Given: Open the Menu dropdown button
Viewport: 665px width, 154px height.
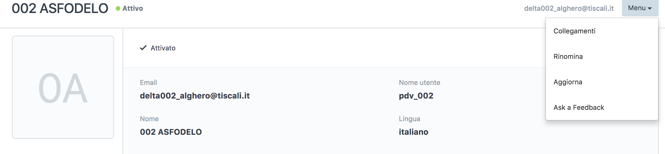Looking at the screenshot, I should pyautogui.click(x=640, y=8).
